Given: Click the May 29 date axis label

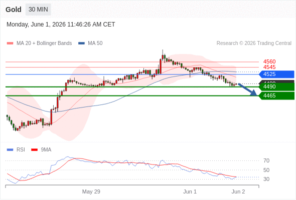Looking at the screenshot, I should point(91,191).
